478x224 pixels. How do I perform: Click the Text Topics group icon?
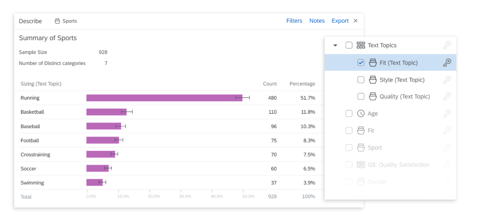[x=361, y=45]
